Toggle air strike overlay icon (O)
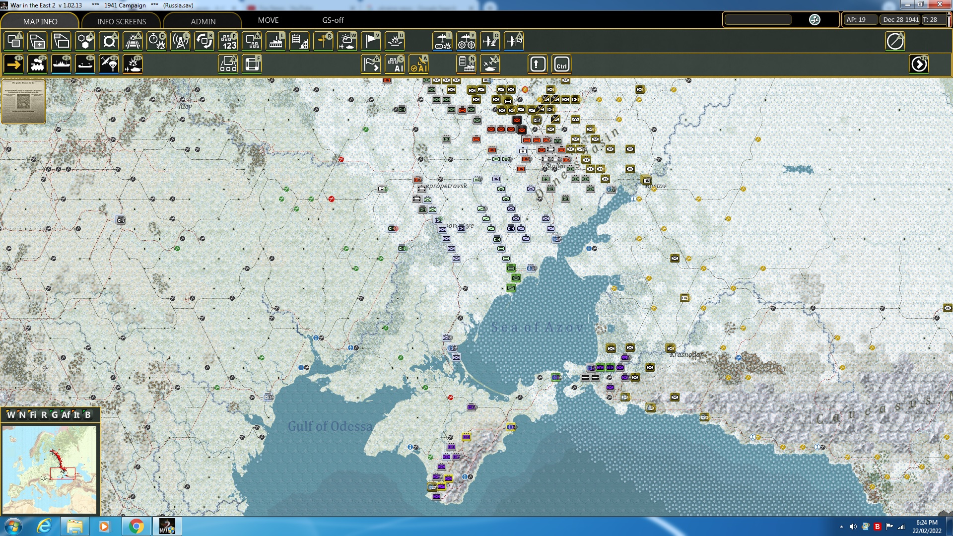 (x=490, y=41)
